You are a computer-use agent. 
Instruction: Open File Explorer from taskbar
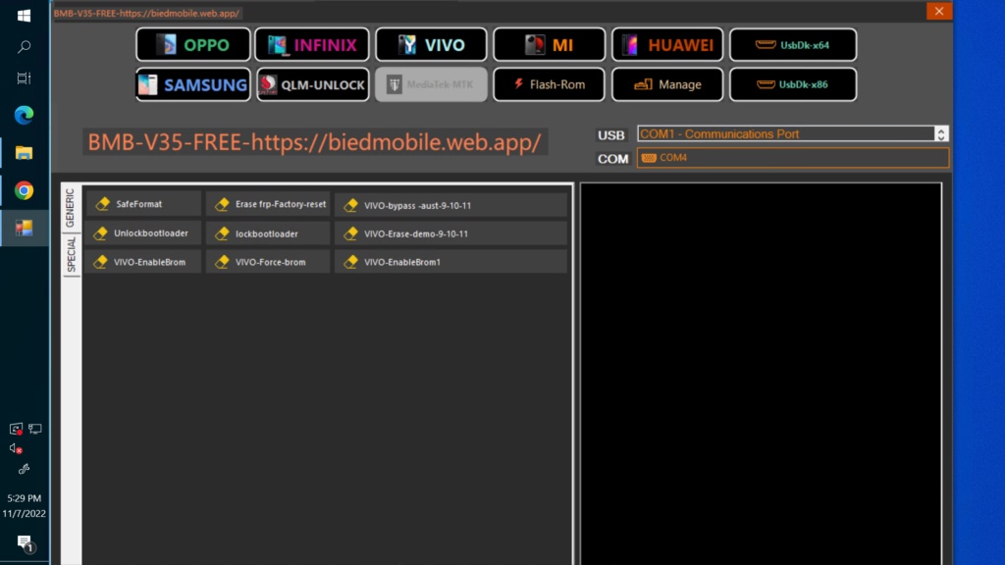(x=25, y=153)
